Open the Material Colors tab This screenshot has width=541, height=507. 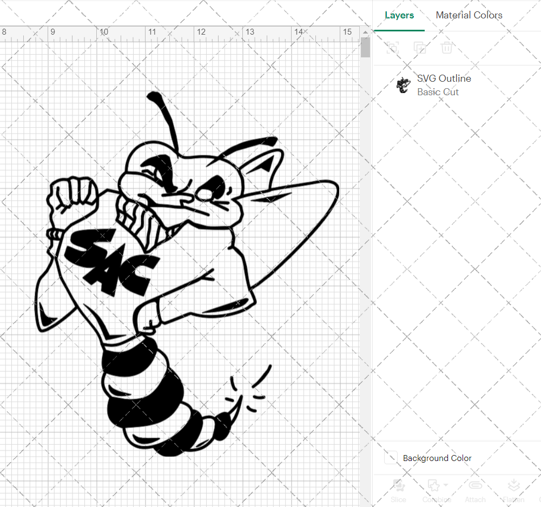point(469,15)
